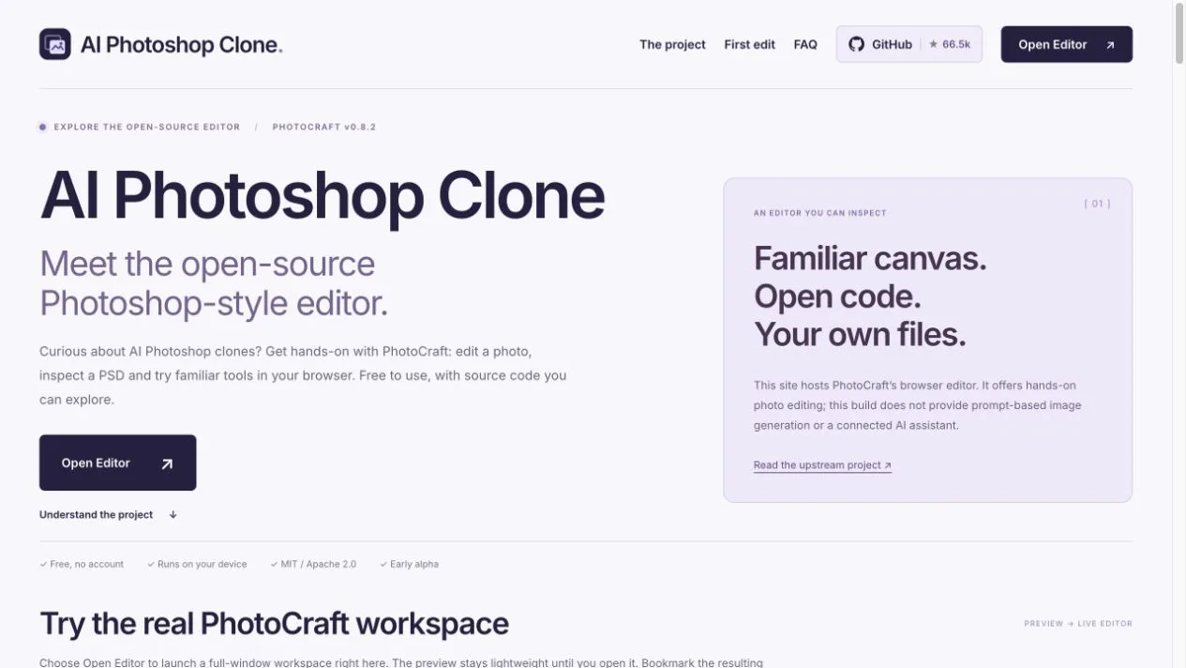Click EXPLORE THE OPEN-SOURCE EDITOR breadcrumb text
The height and width of the screenshot is (668, 1186).
pyautogui.click(x=147, y=127)
